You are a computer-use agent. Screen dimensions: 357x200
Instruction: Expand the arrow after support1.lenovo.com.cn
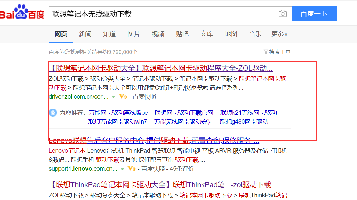123,169
